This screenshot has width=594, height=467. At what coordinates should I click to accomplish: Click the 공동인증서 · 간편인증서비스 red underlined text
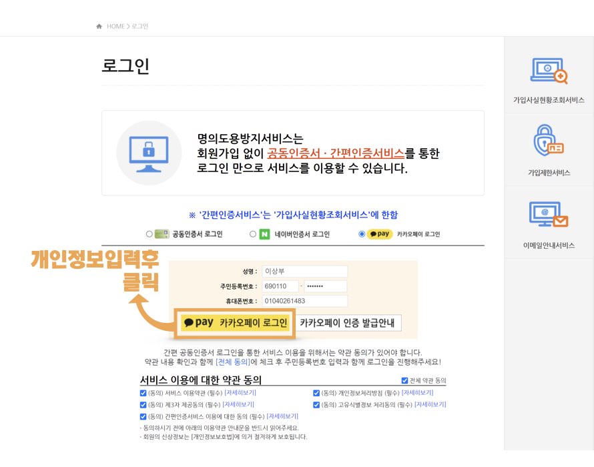pyautogui.click(x=336, y=153)
